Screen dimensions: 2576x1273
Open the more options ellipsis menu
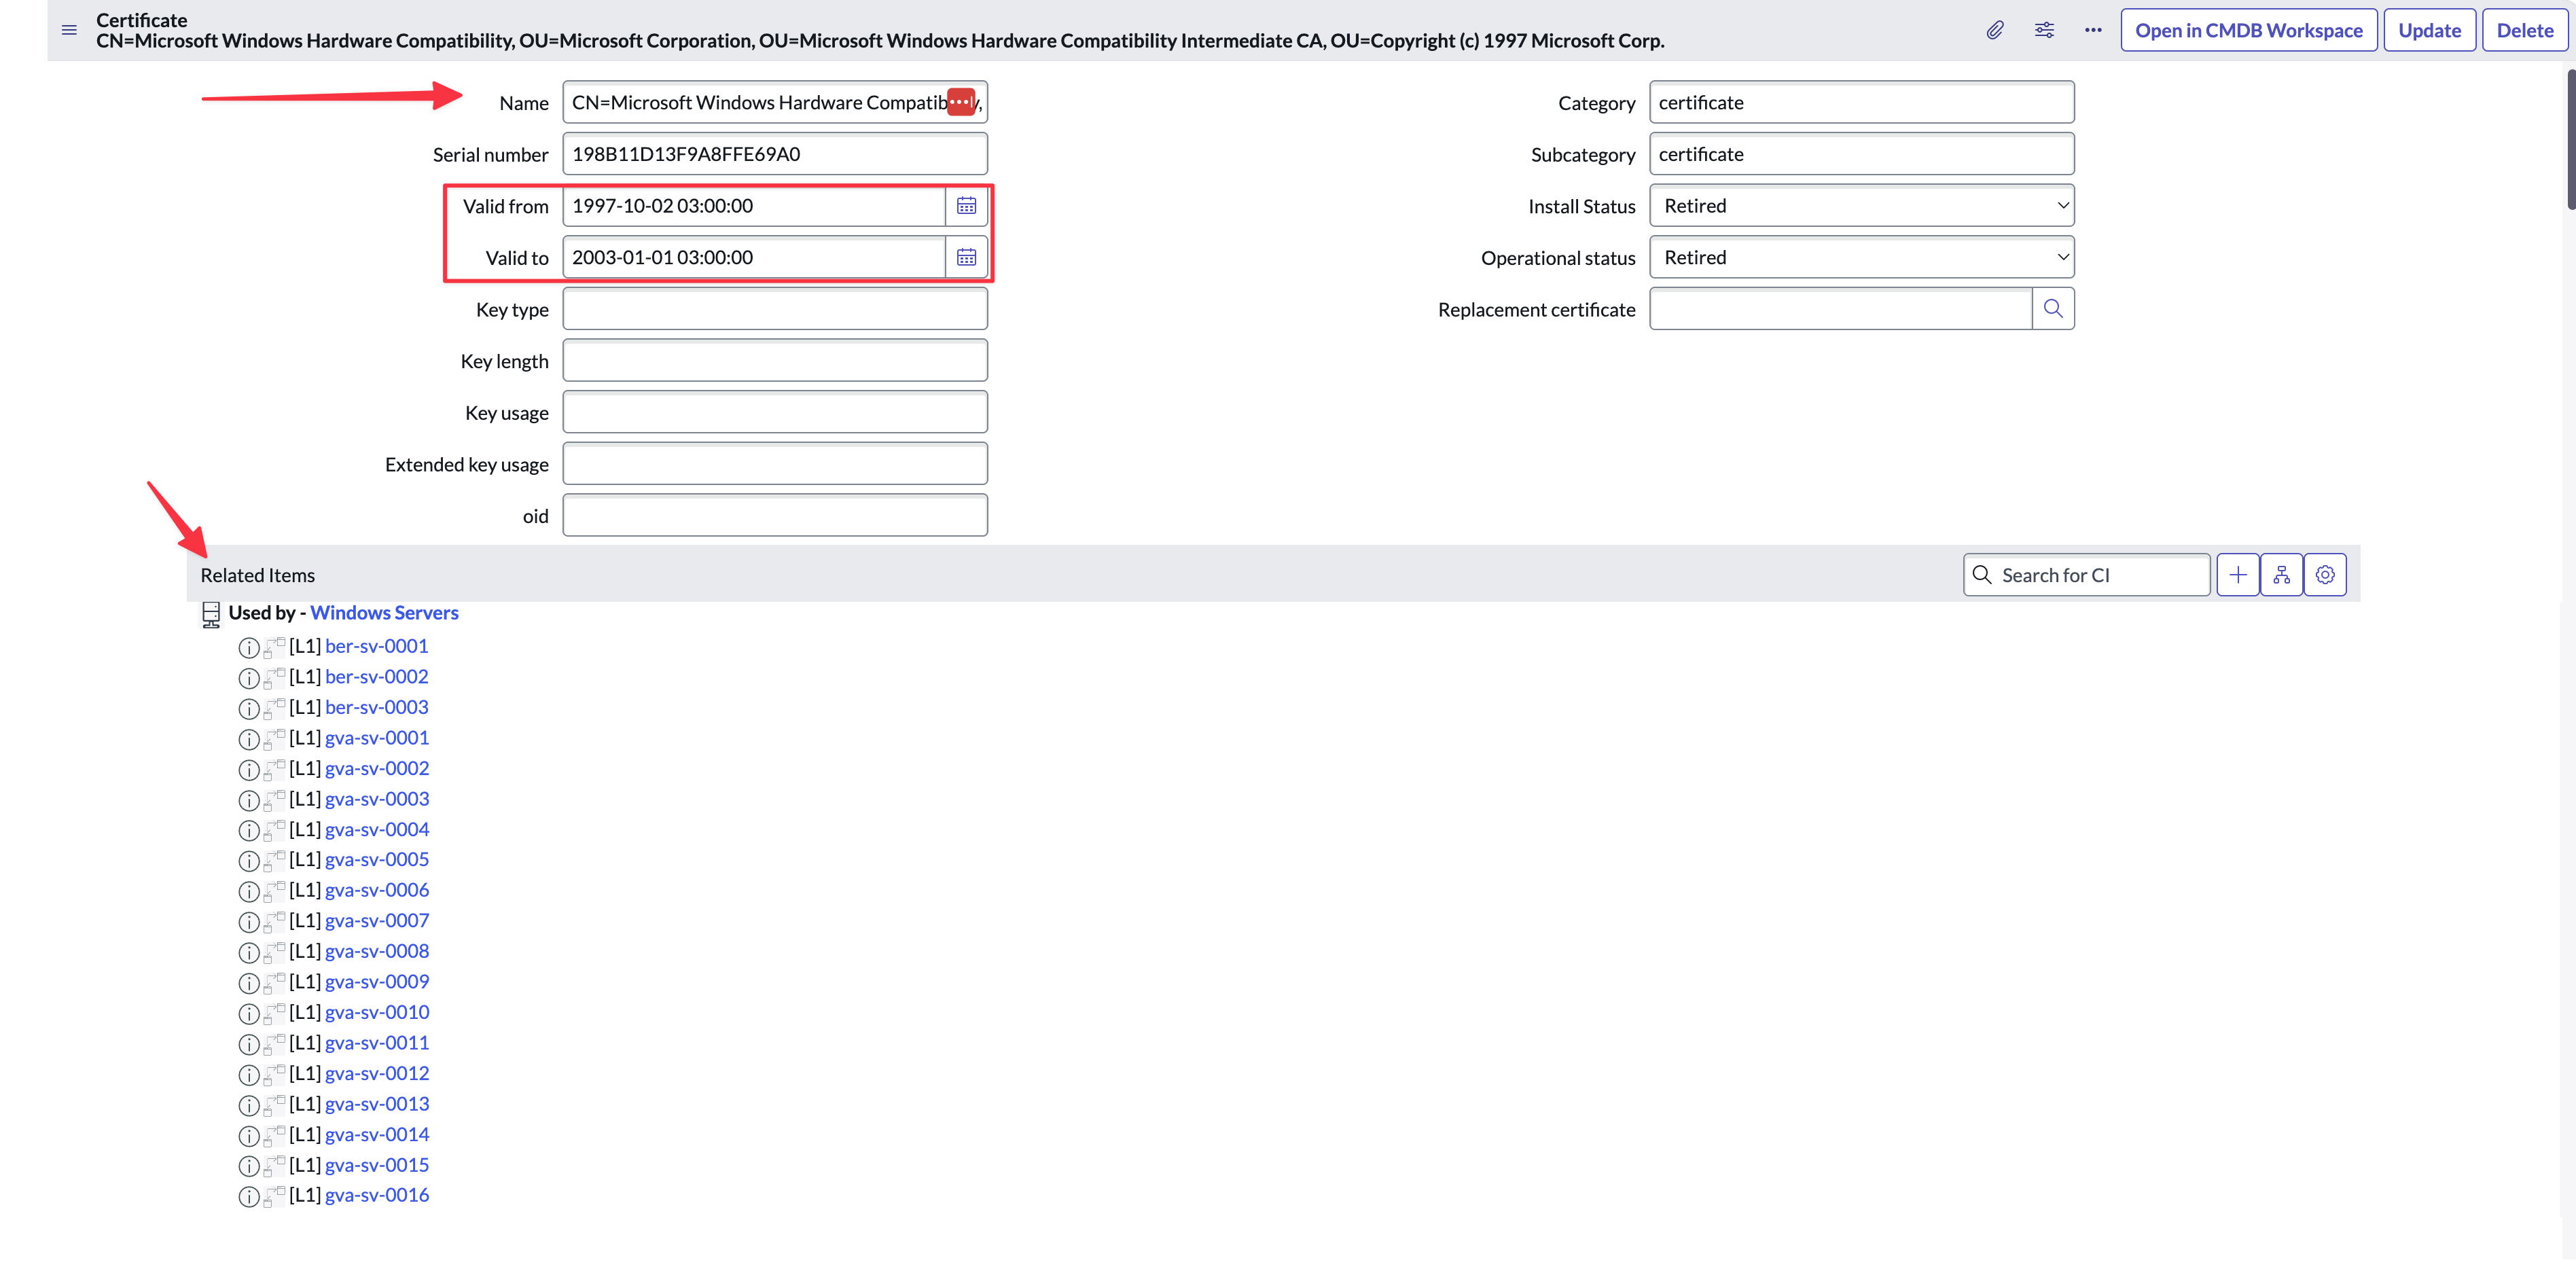point(2092,30)
